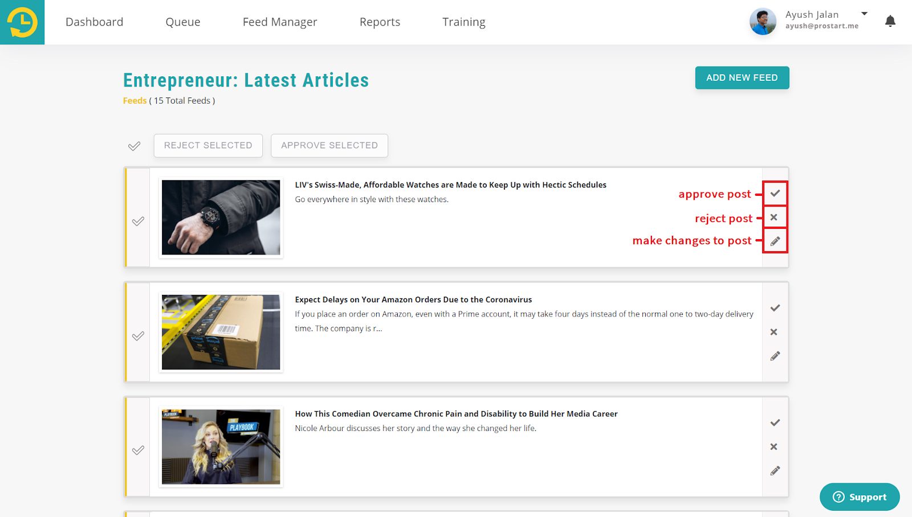Open the Expect Delays on Amazon Orders title
912x517 pixels.
pos(413,299)
